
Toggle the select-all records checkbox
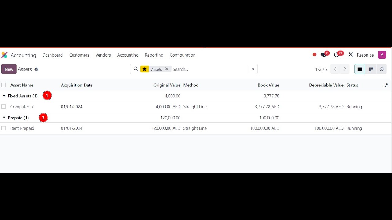(3, 85)
